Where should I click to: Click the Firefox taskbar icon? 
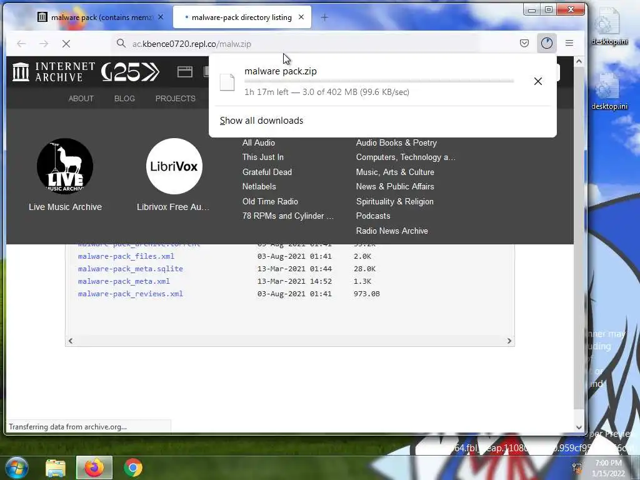(94, 467)
